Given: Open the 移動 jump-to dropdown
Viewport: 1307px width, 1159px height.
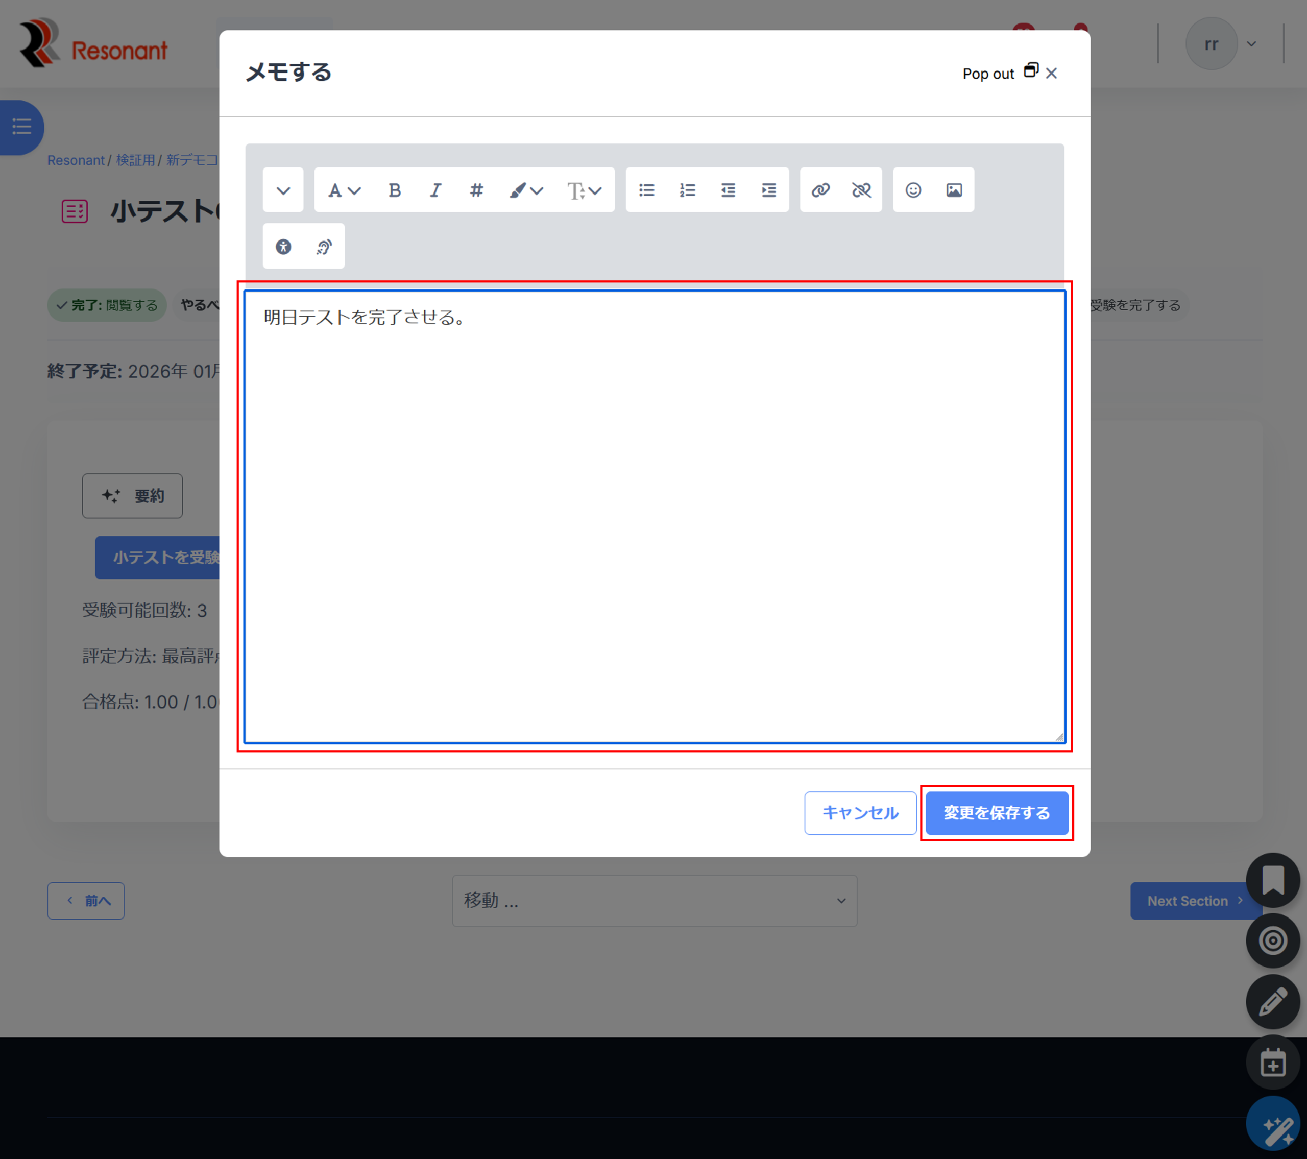Looking at the screenshot, I should click(x=654, y=901).
